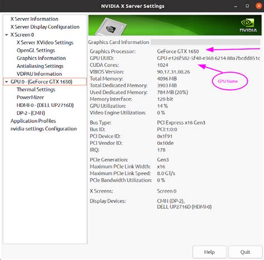
Task: Click VBIOS Version 90.17.31.00.26
Action: click(173, 72)
